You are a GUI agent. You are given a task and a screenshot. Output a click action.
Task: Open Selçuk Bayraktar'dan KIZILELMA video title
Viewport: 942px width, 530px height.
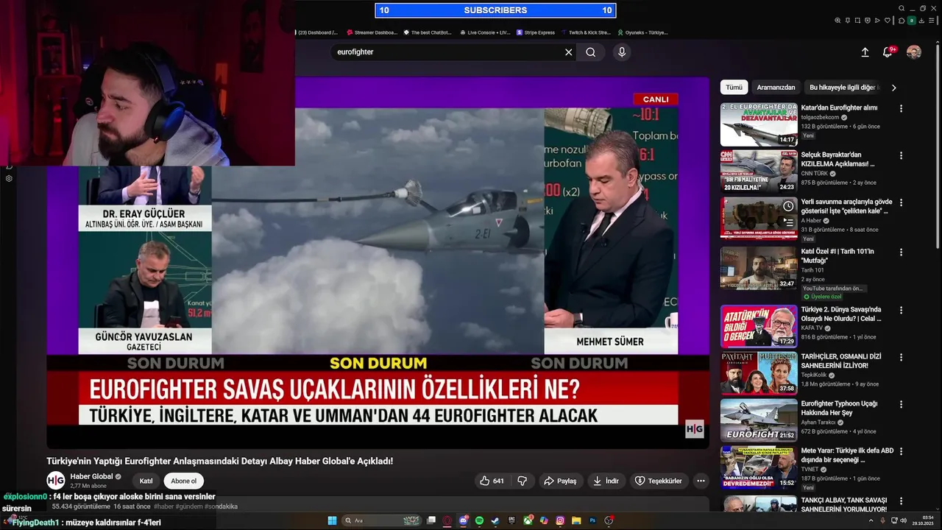(x=838, y=159)
